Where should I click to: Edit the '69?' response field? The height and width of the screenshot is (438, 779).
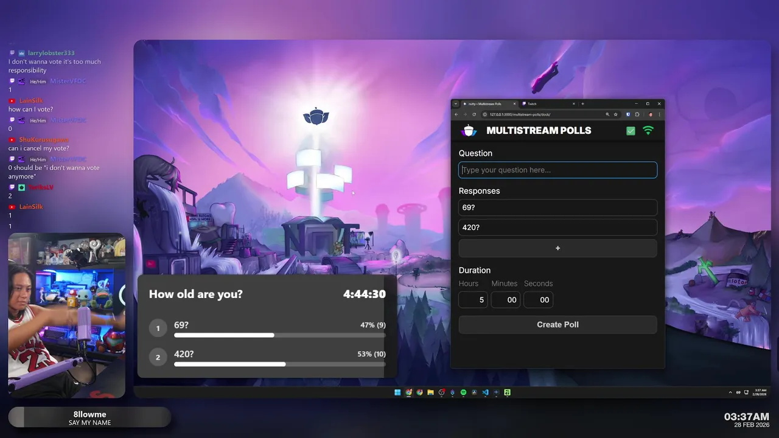point(557,207)
